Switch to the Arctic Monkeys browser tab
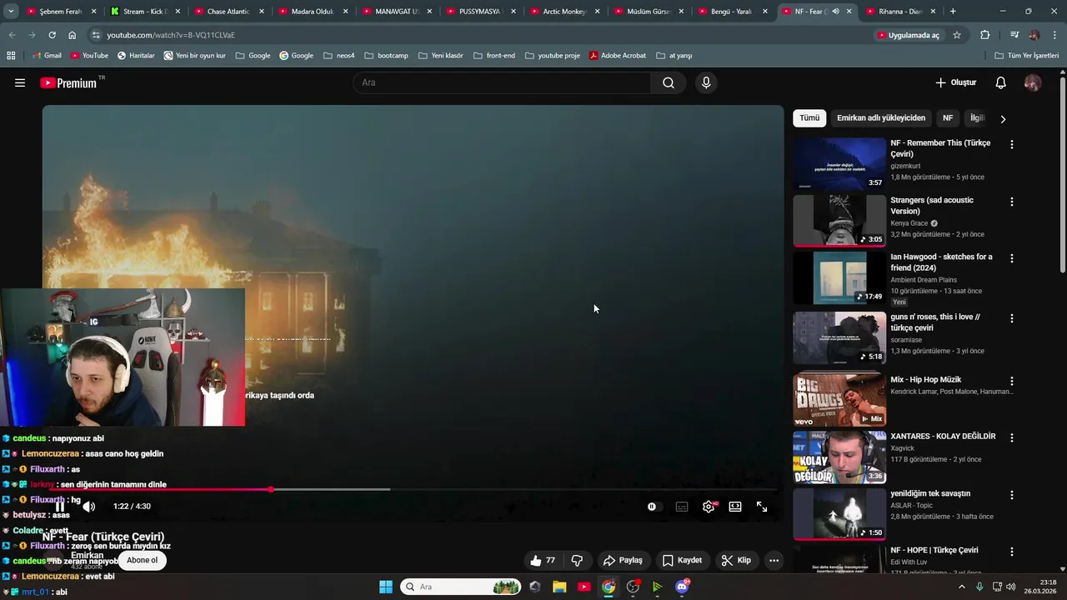Screen dimensions: 1067x600 coord(564,12)
